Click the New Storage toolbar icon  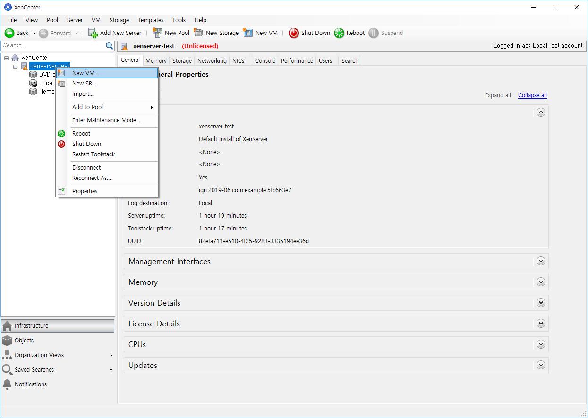[x=198, y=33]
